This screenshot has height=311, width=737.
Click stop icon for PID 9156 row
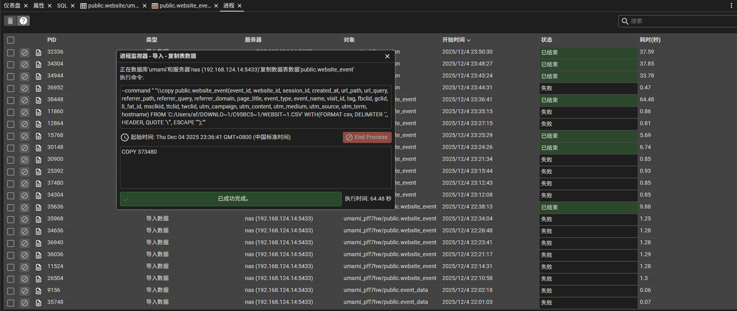click(x=25, y=291)
